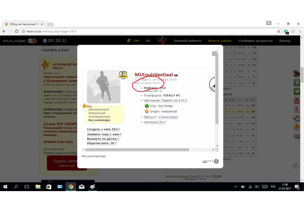Click the MULouisVanGaal player avatar
Image resolution: width=304 pixels, height=212 pixels.
click(x=104, y=87)
